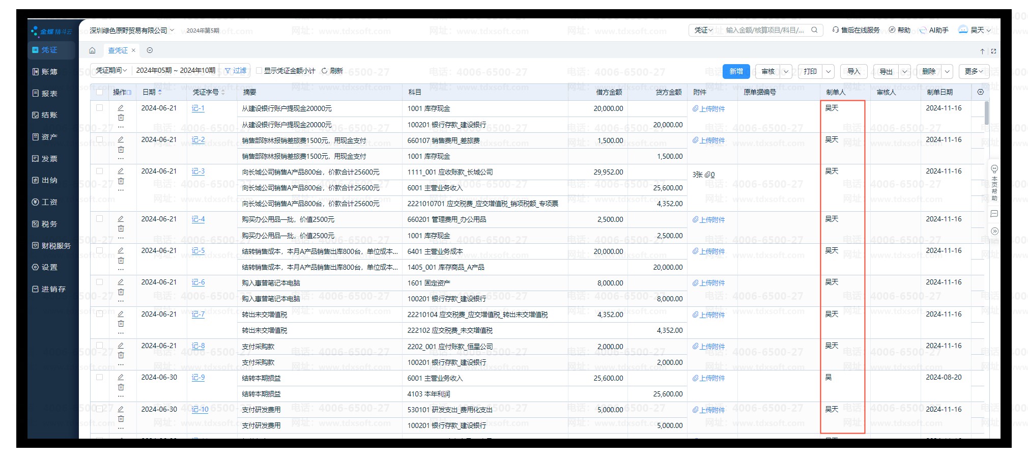Click the table's vertical scrollbar

(987, 113)
